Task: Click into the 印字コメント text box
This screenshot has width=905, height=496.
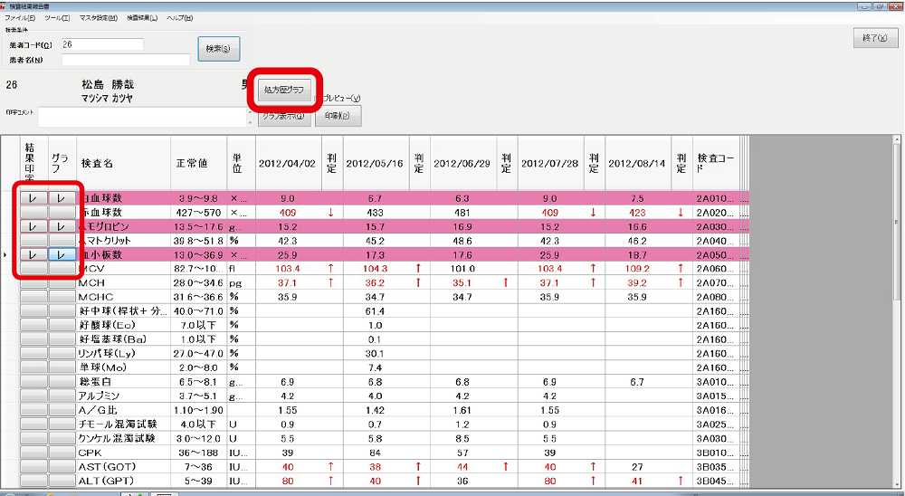Action: tap(142, 116)
